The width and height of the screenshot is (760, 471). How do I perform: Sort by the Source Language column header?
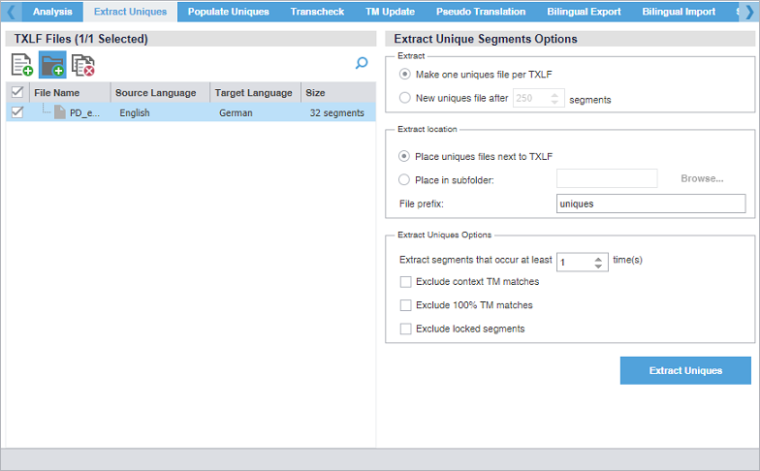155,93
